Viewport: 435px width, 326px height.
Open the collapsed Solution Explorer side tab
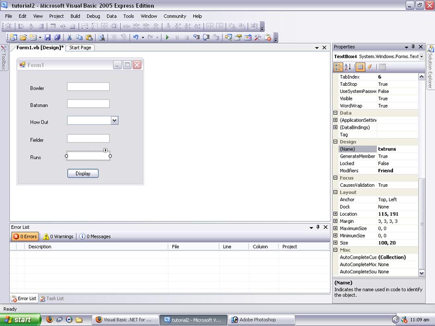point(431,67)
